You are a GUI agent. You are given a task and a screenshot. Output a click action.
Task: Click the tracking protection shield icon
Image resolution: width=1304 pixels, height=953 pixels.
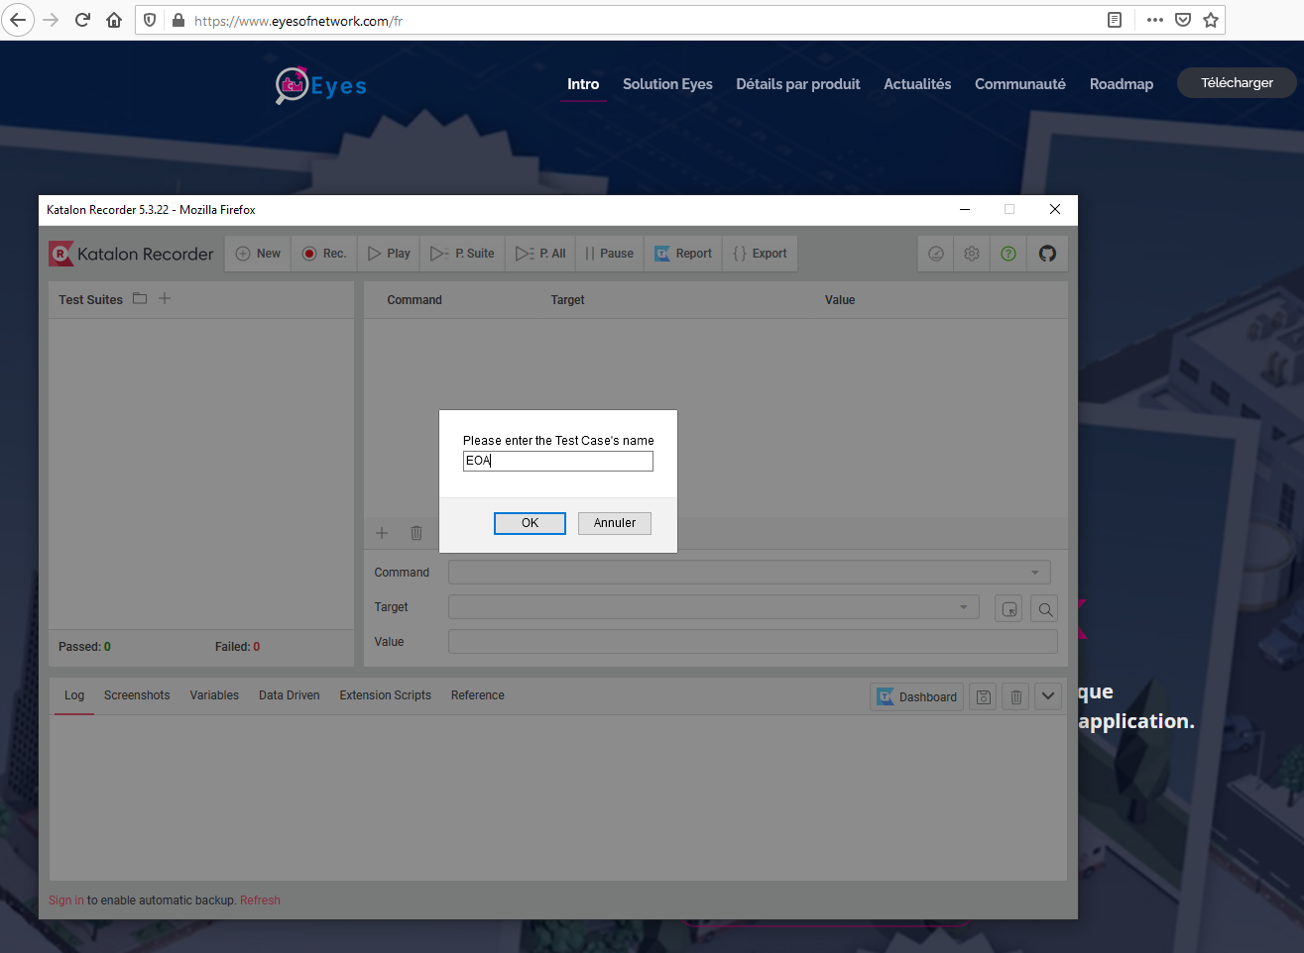150,20
